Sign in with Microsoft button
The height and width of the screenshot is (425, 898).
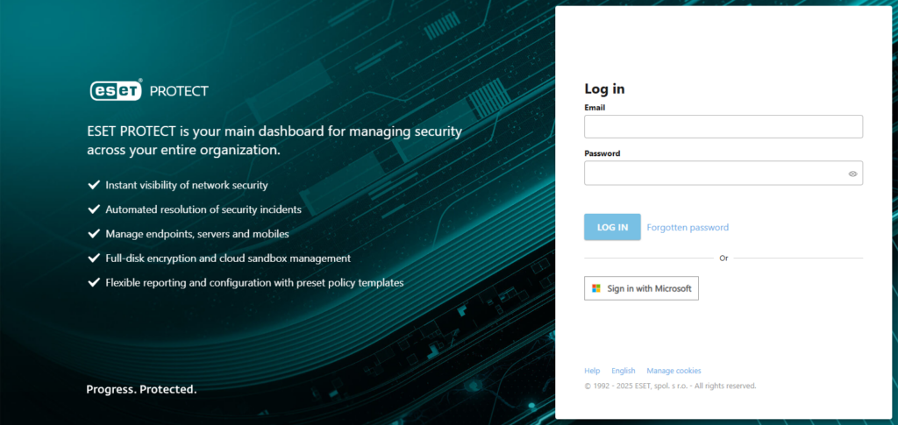[641, 288]
